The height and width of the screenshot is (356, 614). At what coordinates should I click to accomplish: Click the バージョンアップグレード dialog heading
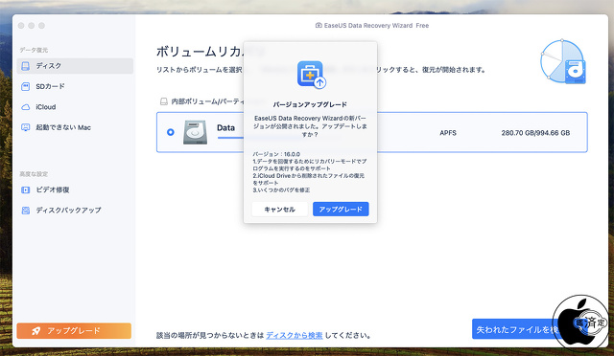point(310,104)
